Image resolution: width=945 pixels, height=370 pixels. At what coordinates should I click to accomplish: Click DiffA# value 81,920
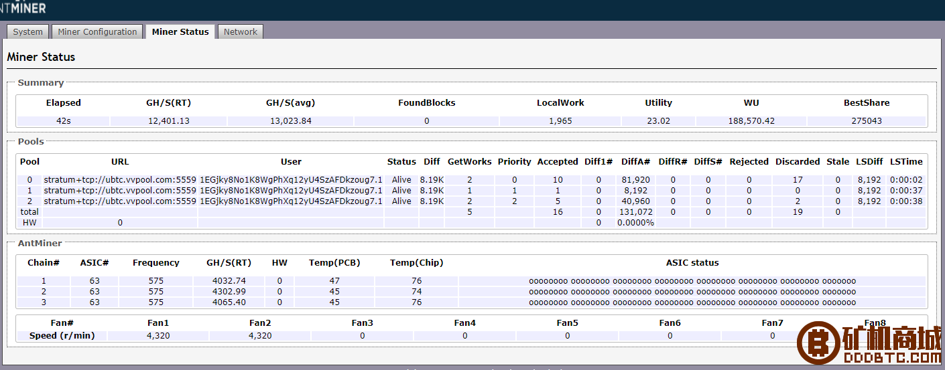click(x=636, y=180)
